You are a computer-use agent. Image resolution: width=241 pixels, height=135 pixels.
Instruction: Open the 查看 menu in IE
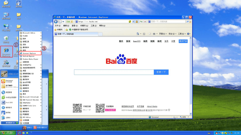(x=75, y=26)
